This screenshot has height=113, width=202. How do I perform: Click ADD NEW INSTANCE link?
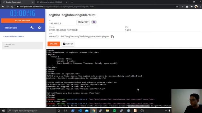pos(14,37)
